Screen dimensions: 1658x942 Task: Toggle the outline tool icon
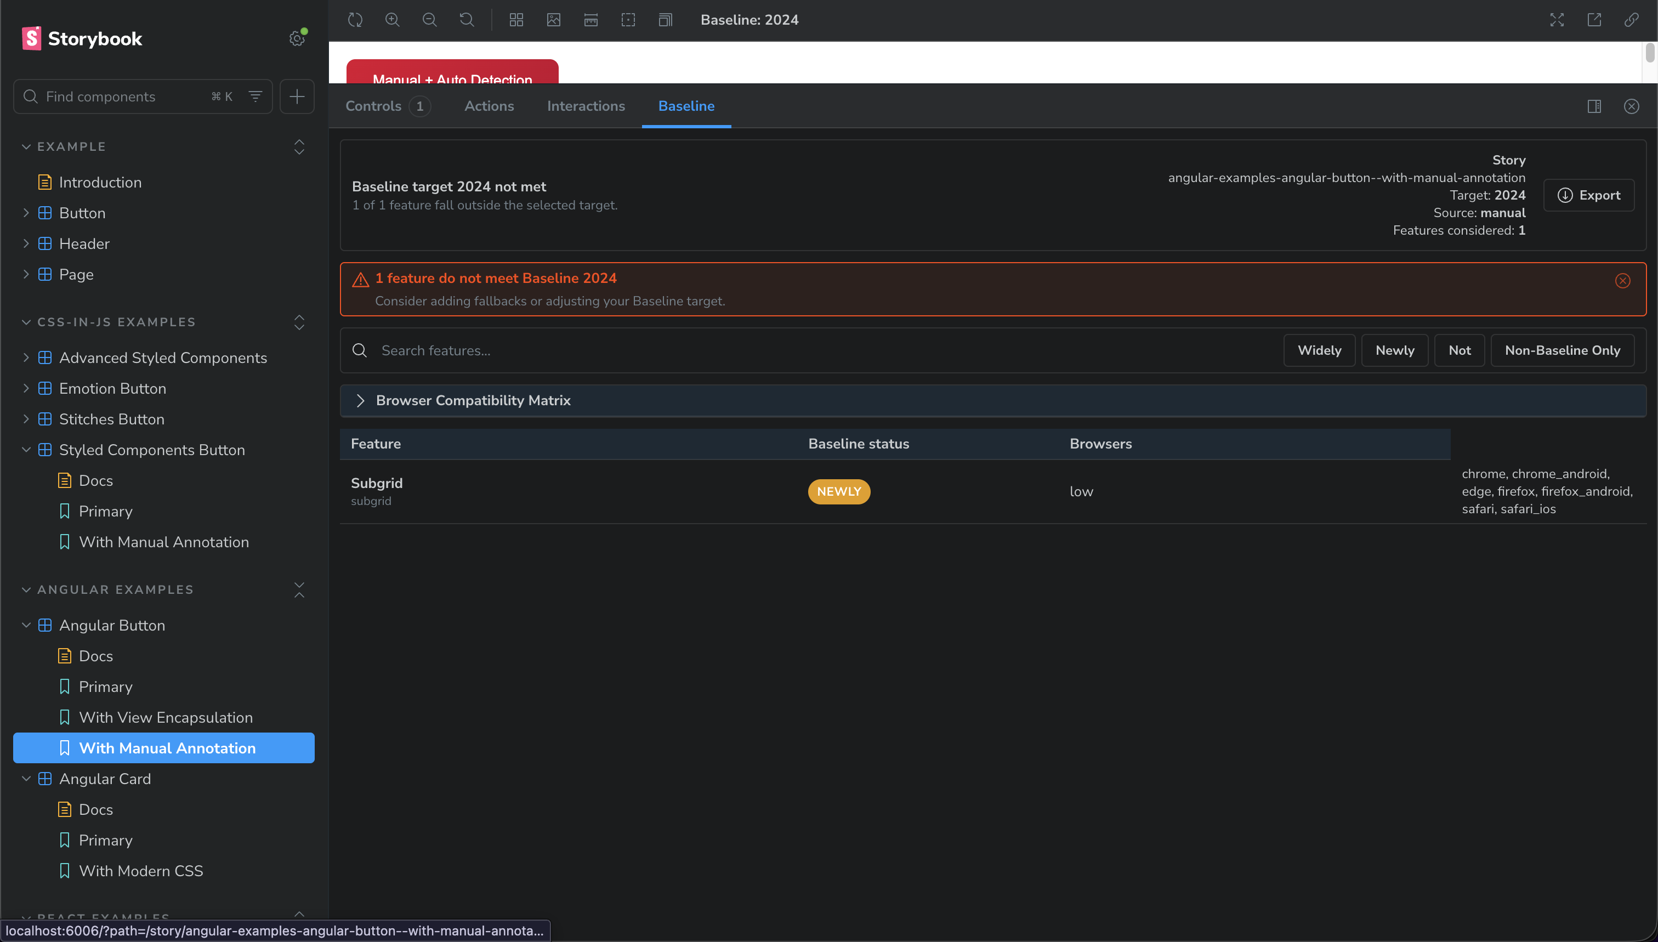[628, 20]
